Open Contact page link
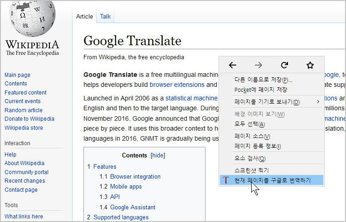Image resolution: width=346 pixels, height=222 pixels. click(21, 189)
